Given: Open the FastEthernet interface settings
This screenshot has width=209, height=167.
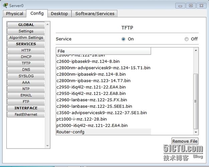Looking at the screenshot, I should (x=26, y=115).
